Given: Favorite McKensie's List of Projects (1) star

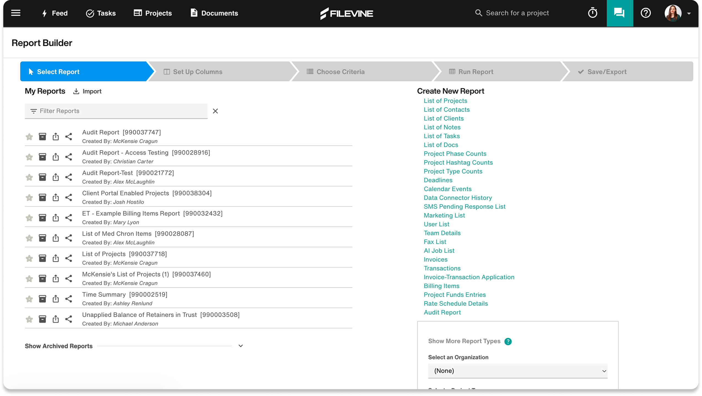Looking at the screenshot, I should coord(29,279).
